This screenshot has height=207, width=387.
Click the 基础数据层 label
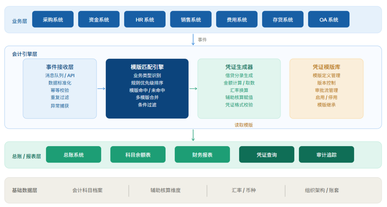pyautogui.click(x=24, y=190)
